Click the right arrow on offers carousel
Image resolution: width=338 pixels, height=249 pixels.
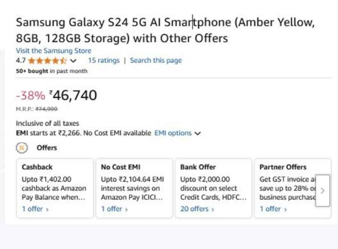click(322, 191)
